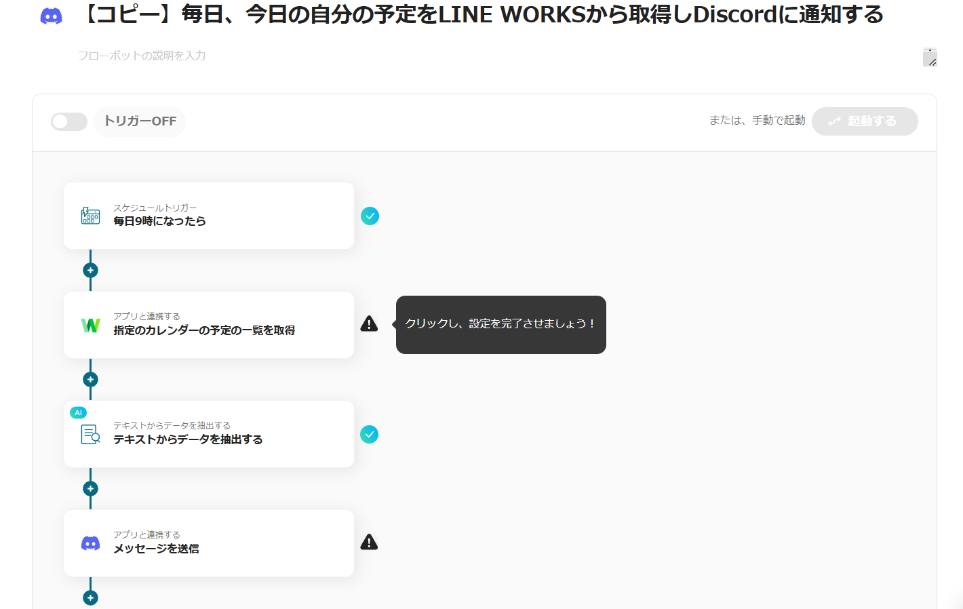Add step below the LINE WORKS calendar step
The image size is (963, 609).
click(x=90, y=379)
